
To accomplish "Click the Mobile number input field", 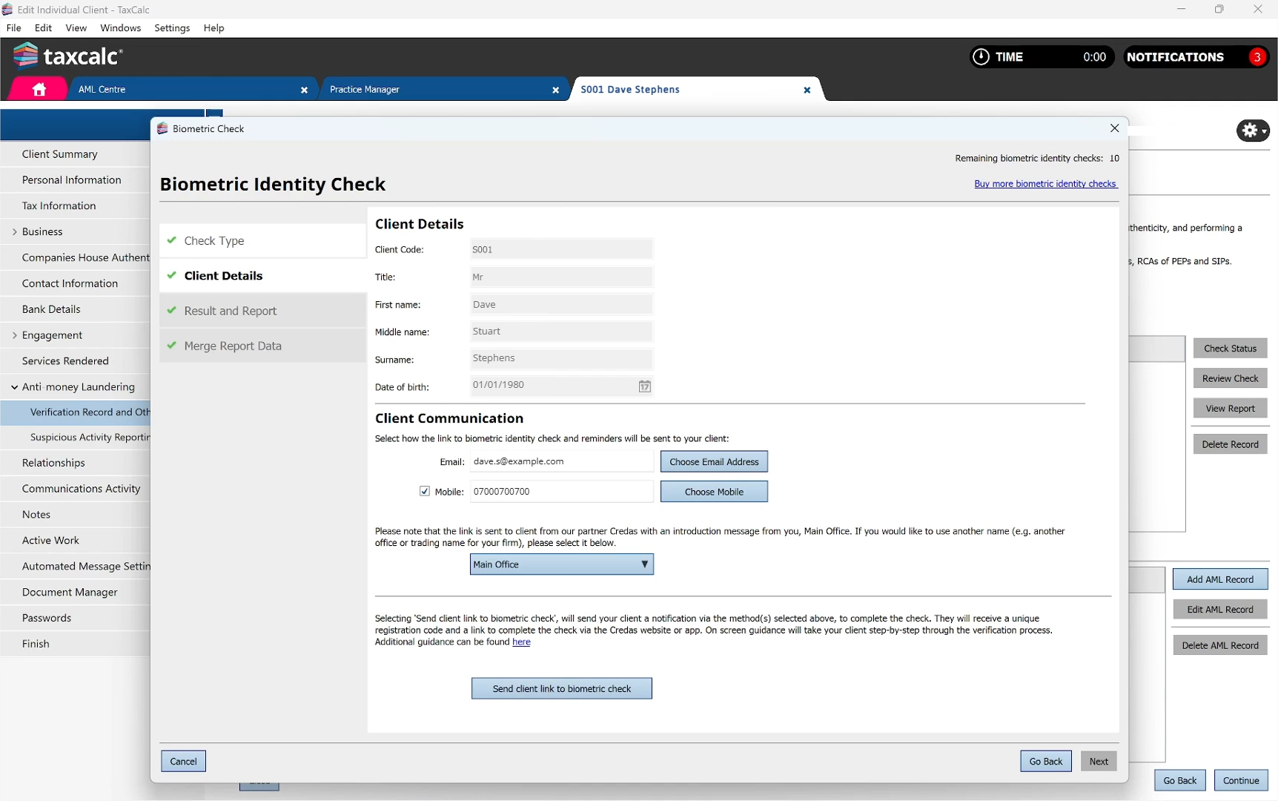I will point(561,492).
